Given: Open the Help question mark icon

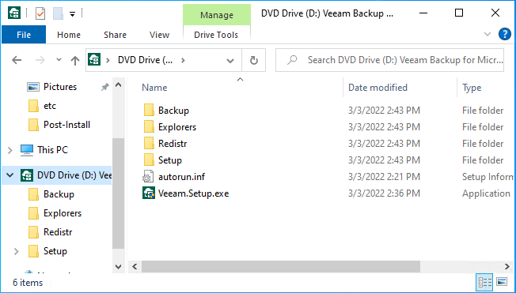Looking at the screenshot, I should (505, 34).
